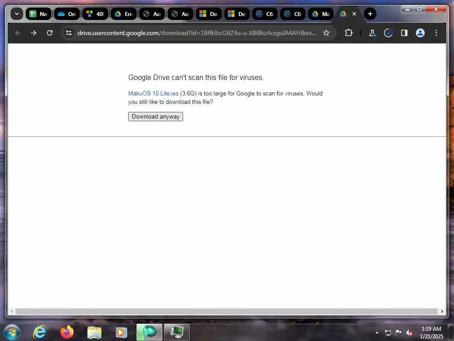Switch to the first Microsoft 'Do' tab
The image size is (454, 341).
pos(209,14)
